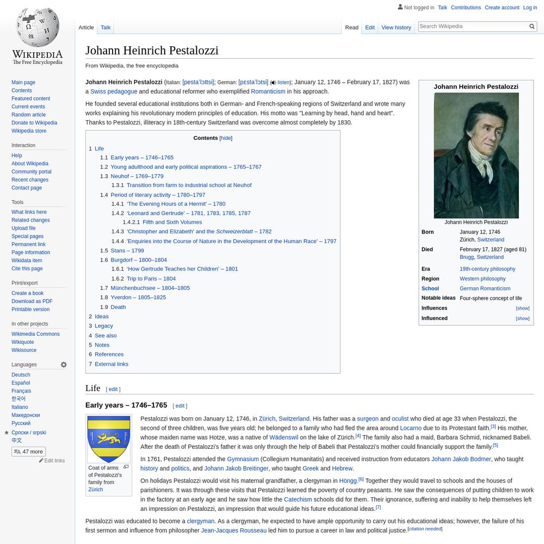Click the German IPA pronunciation link
This screenshot has width=544, height=544.
pyautogui.click(x=254, y=82)
